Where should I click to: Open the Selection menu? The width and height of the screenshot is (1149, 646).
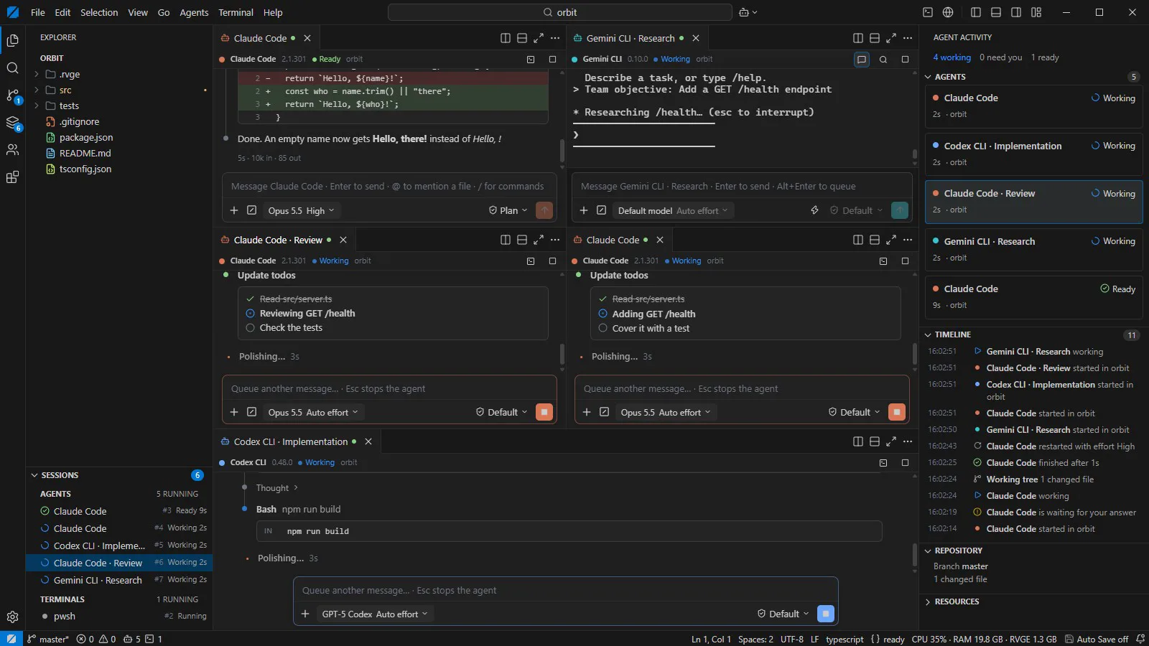[99, 12]
